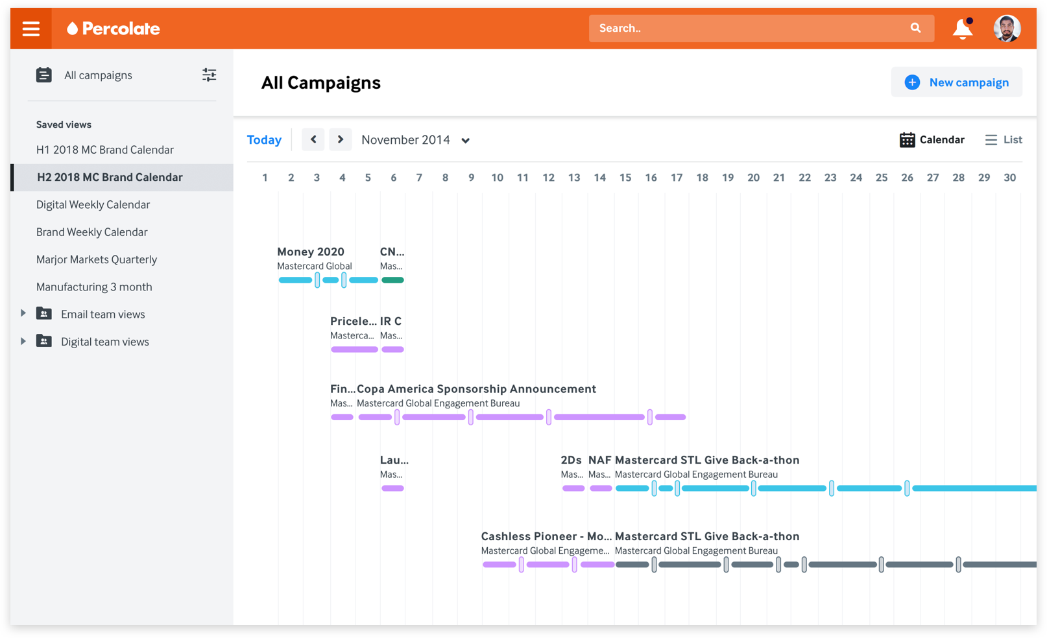Click the NAF purple timeline bar
The height and width of the screenshot is (638, 1047).
(601, 488)
